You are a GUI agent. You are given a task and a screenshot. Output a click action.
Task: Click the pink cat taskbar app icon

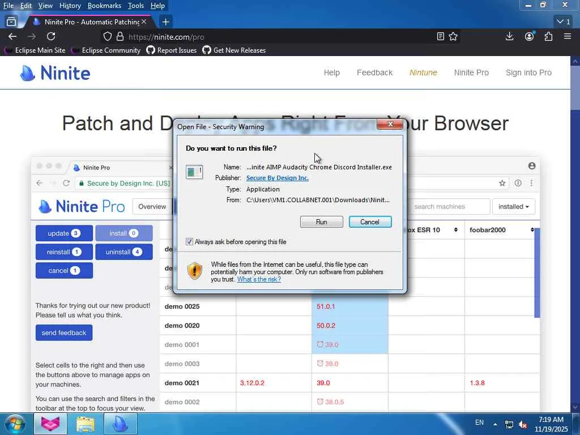50,424
